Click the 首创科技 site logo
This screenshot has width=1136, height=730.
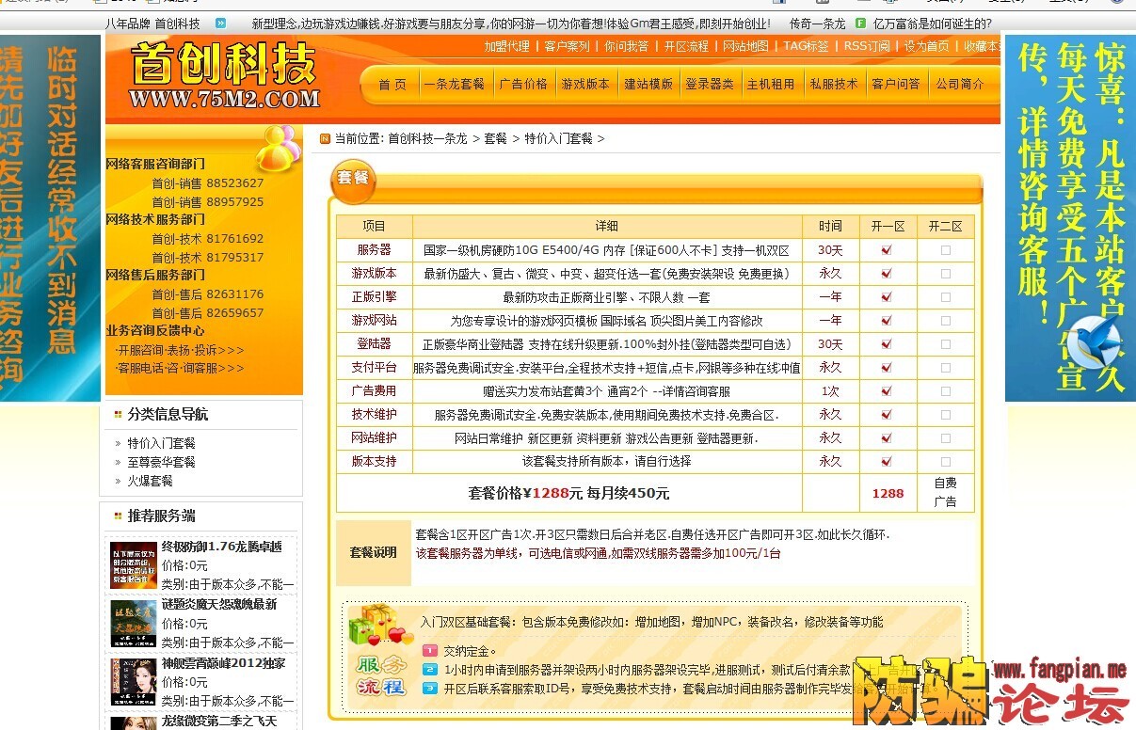tap(224, 75)
